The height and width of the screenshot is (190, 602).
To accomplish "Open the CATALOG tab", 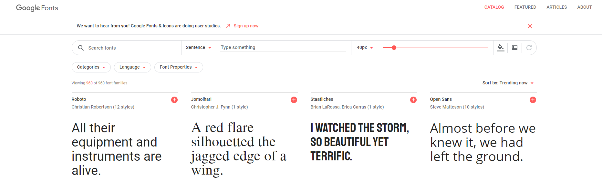I will coord(494,7).
